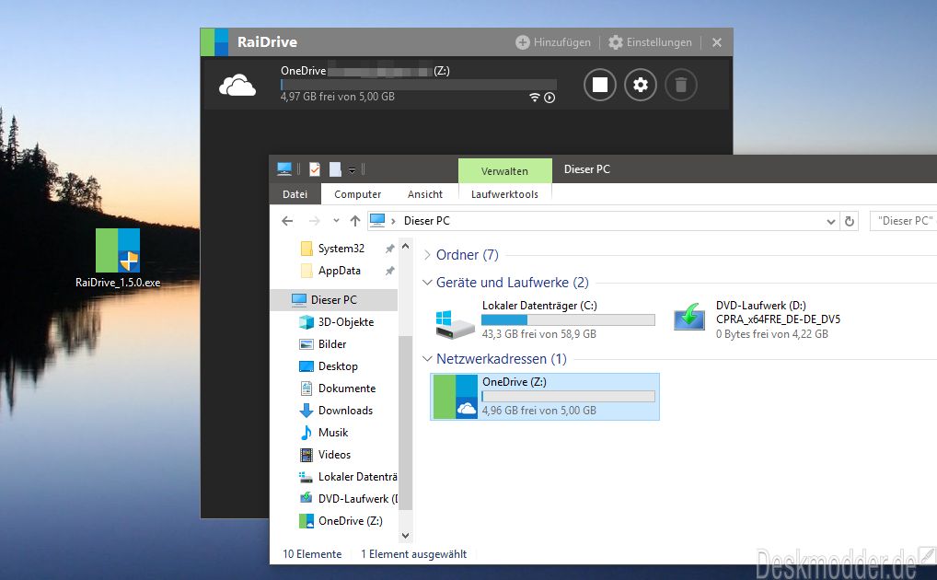Click "1 Element ausgewählt" status text
937x580 pixels.
pos(413,554)
